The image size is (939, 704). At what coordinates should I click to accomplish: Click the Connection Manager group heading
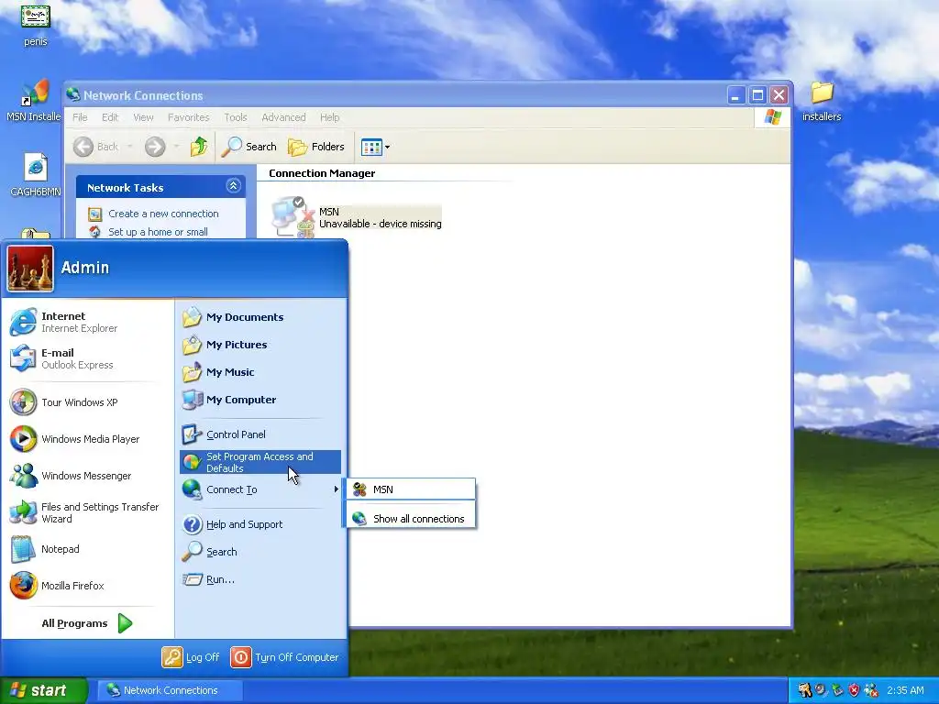click(322, 173)
